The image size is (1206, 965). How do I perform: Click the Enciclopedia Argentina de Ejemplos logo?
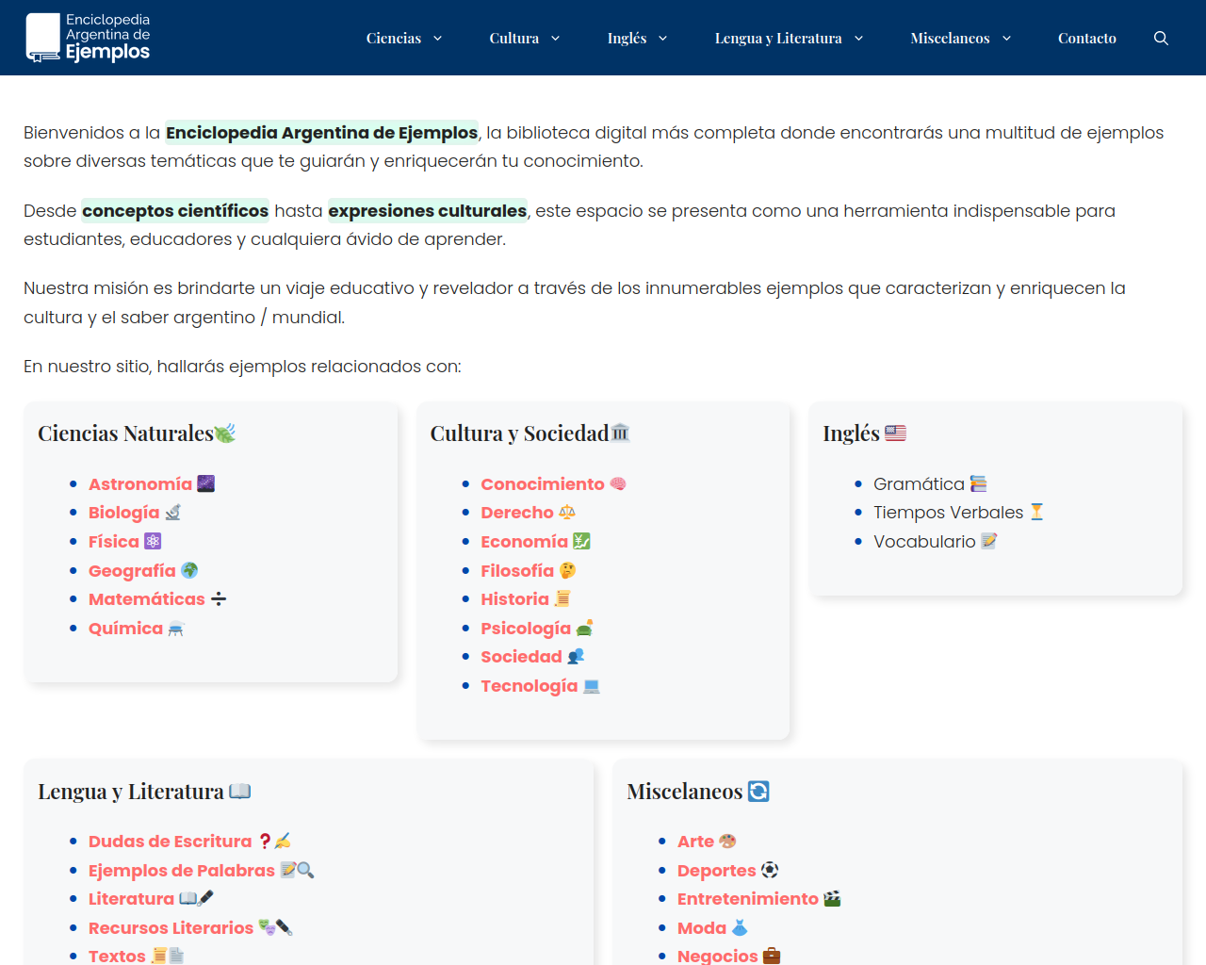point(89,38)
